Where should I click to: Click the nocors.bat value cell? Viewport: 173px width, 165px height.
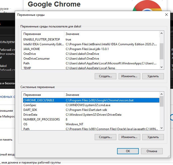click(x=99, y=100)
